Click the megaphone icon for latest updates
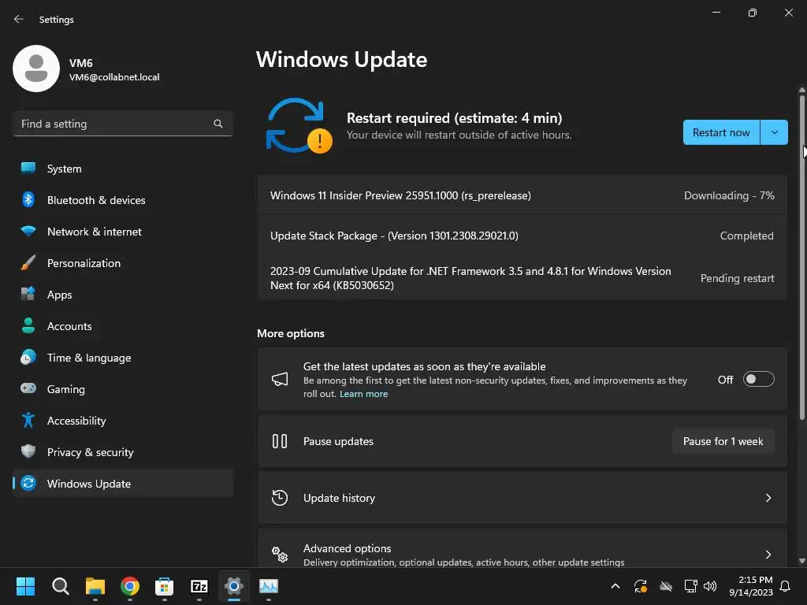This screenshot has width=807, height=605. tap(280, 380)
